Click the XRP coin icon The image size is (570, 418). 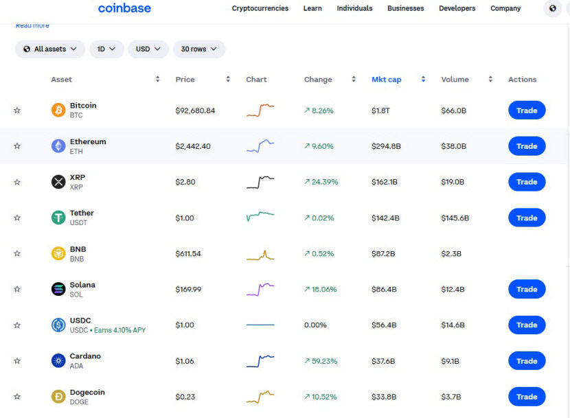(x=58, y=182)
